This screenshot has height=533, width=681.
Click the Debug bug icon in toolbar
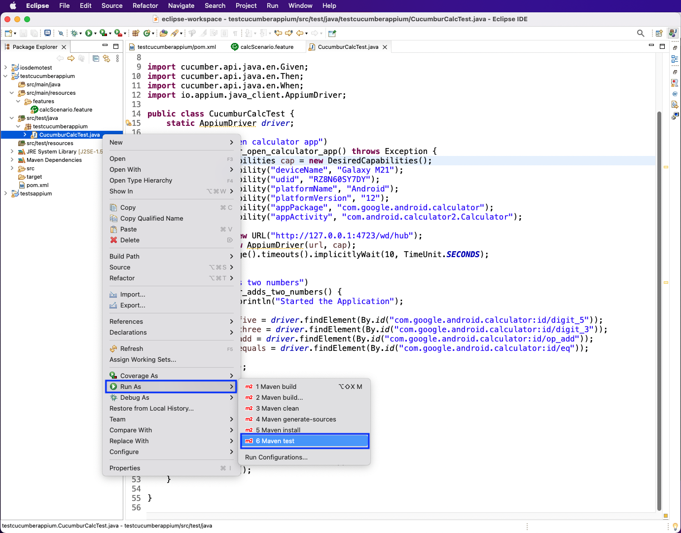(x=74, y=33)
